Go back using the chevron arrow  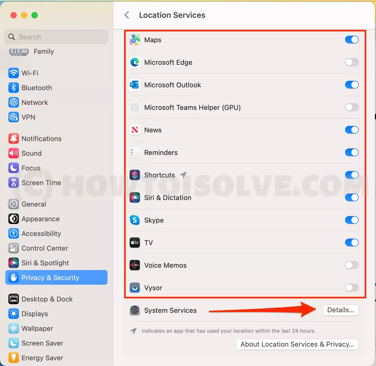click(127, 15)
